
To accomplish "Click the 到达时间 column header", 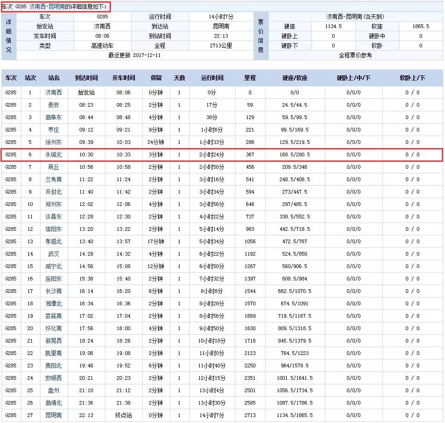I will (x=87, y=78).
